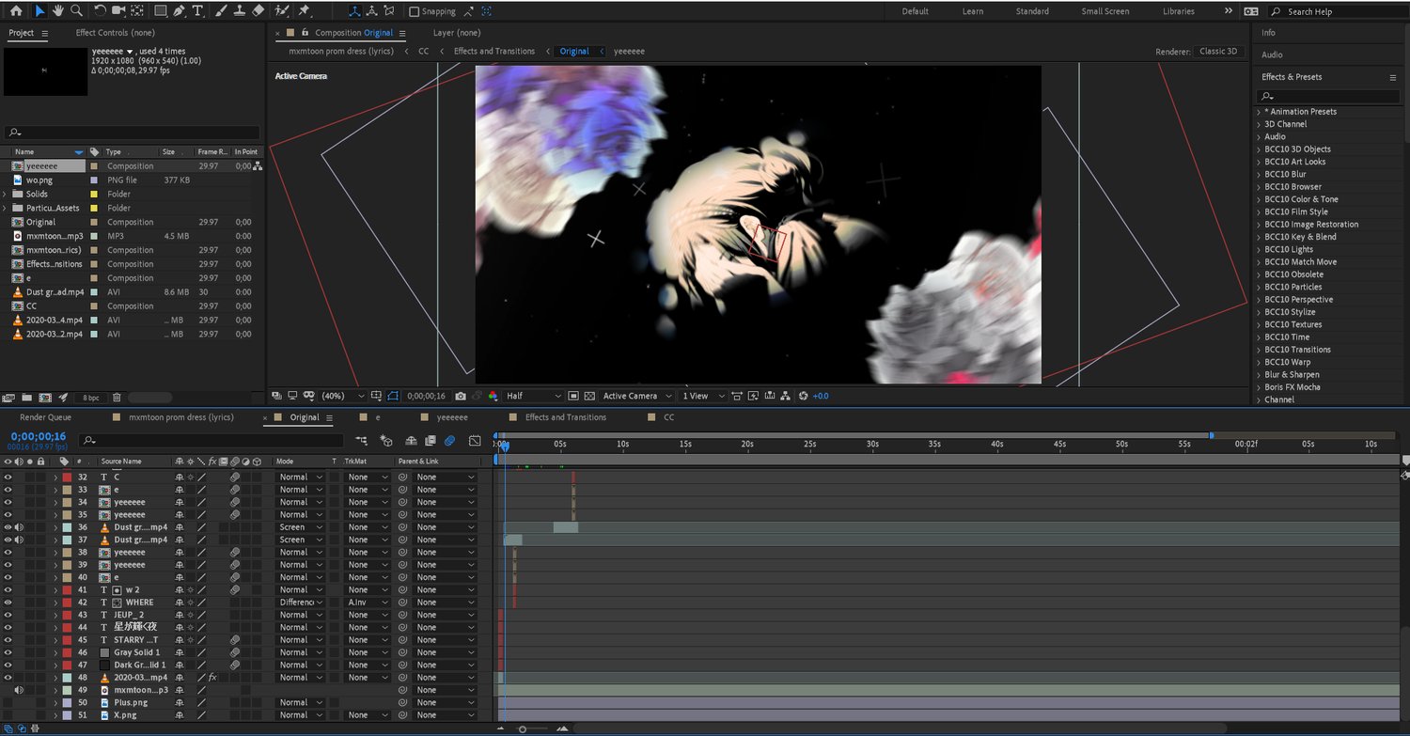Viewport: 1410px width, 736px height.
Task: Hide layer 32 'C' with eye icon
Action: coord(8,478)
